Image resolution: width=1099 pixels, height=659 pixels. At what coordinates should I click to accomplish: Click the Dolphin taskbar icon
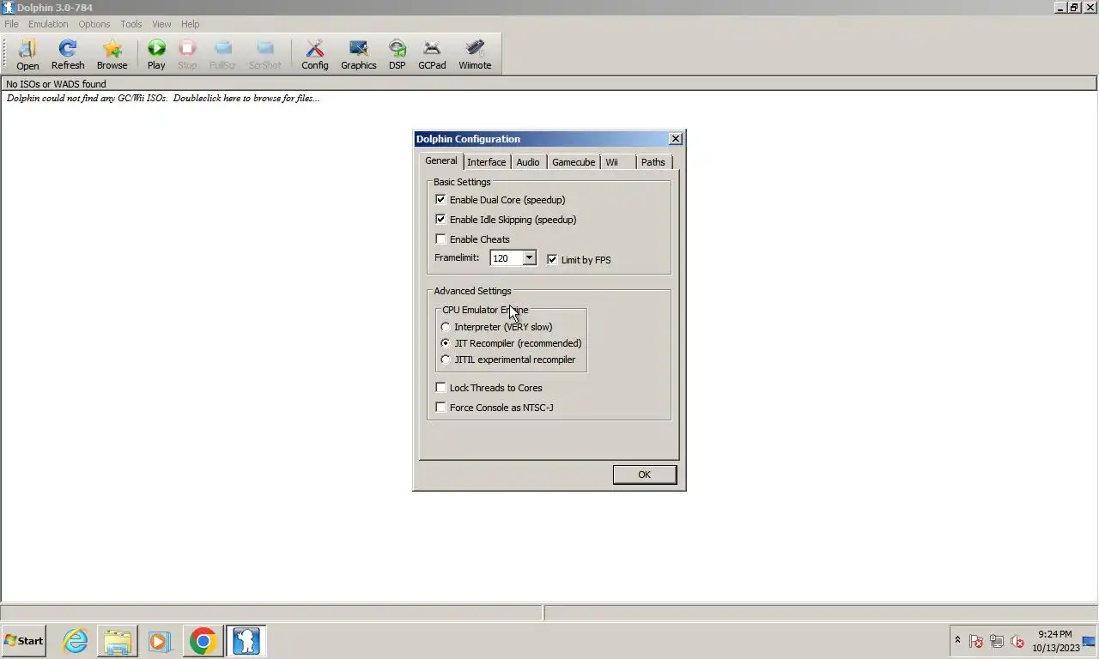(246, 641)
